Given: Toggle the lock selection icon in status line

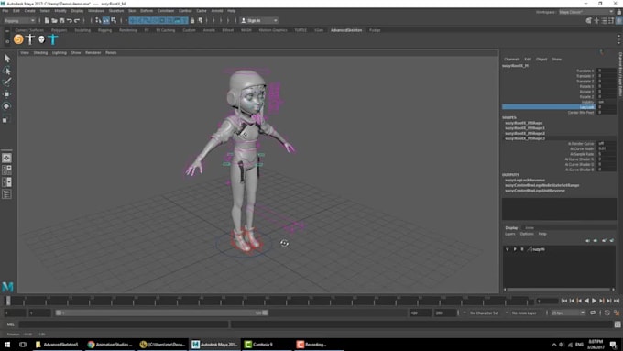Looking at the screenshot, I should click(x=192, y=20).
